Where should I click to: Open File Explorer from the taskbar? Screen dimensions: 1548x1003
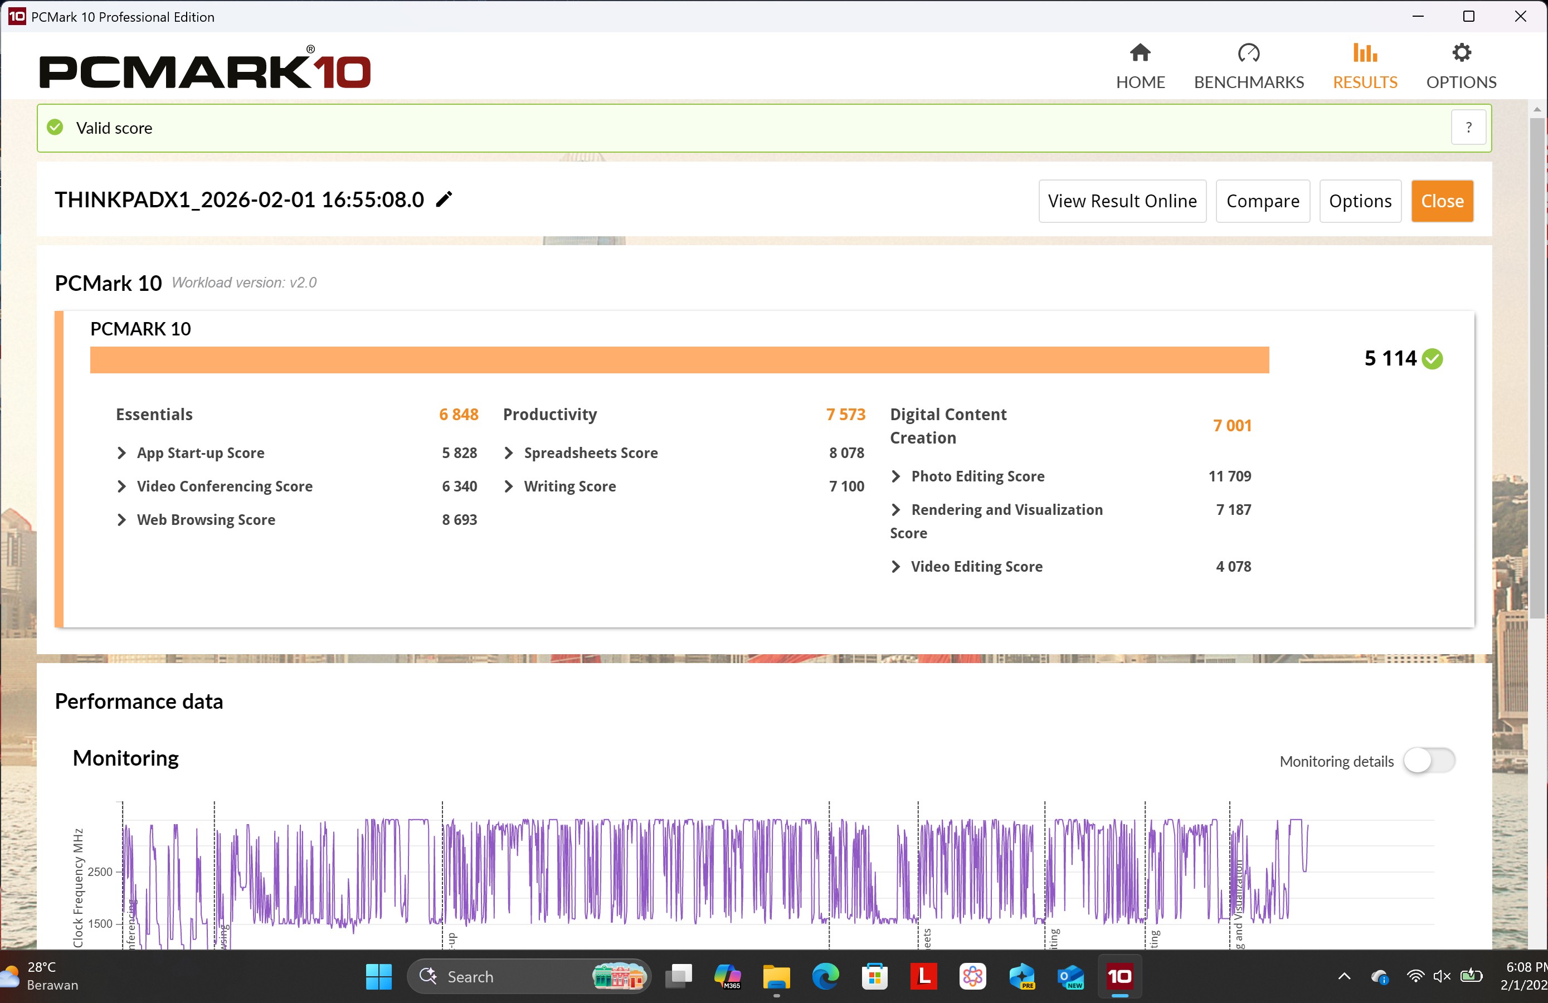[x=776, y=976]
